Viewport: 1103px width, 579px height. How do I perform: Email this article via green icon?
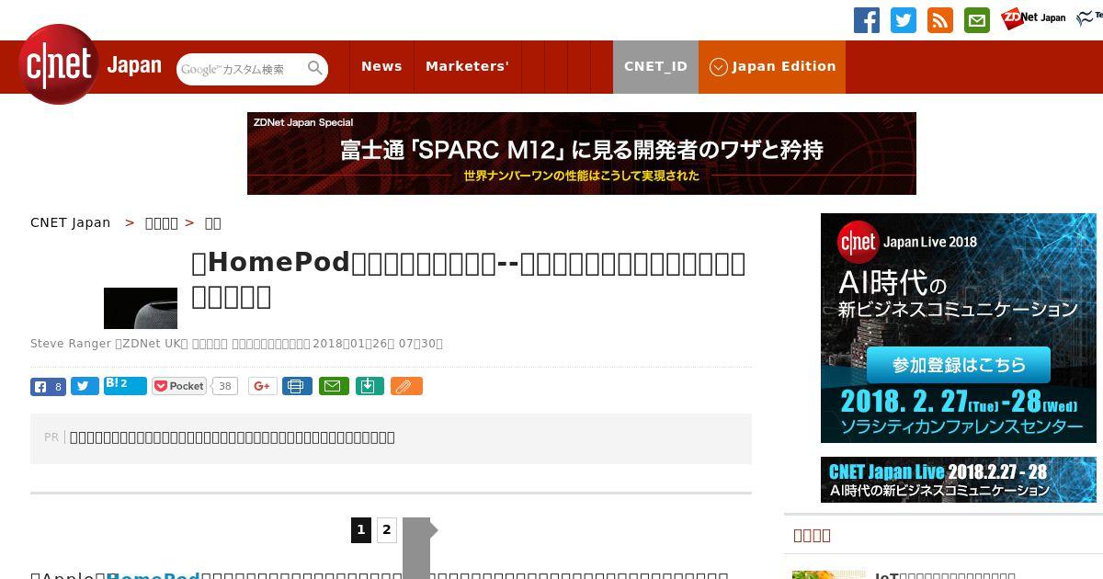[x=334, y=387]
